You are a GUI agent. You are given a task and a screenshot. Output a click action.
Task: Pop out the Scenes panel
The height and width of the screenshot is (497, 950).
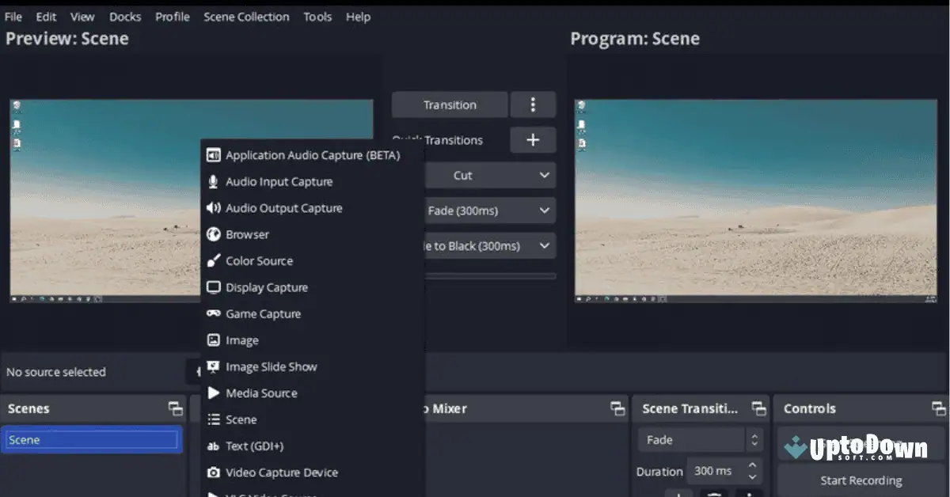point(174,408)
